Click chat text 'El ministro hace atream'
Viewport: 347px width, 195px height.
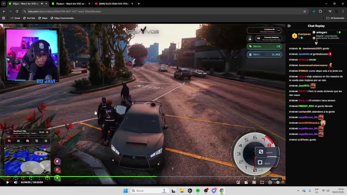click(322, 100)
